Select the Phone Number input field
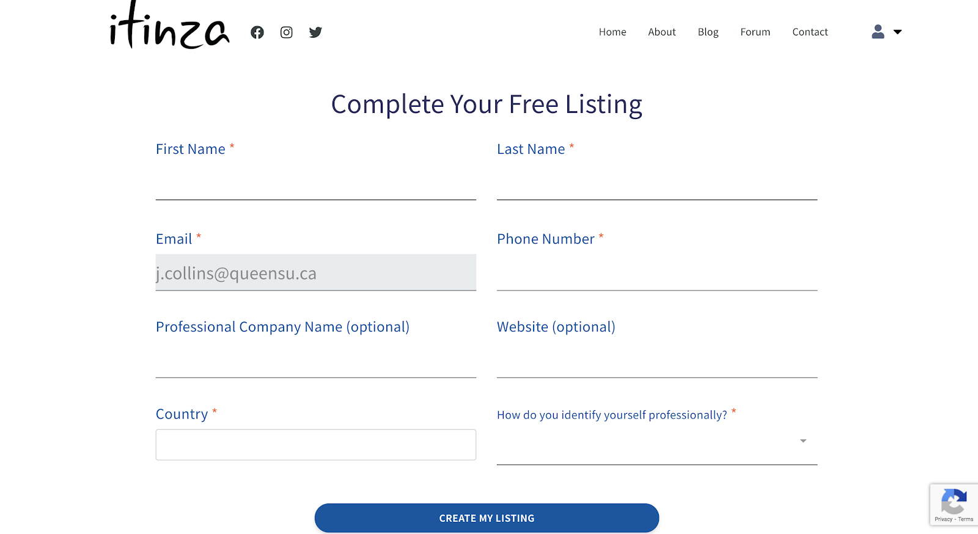978x534 pixels. tap(656, 274)
